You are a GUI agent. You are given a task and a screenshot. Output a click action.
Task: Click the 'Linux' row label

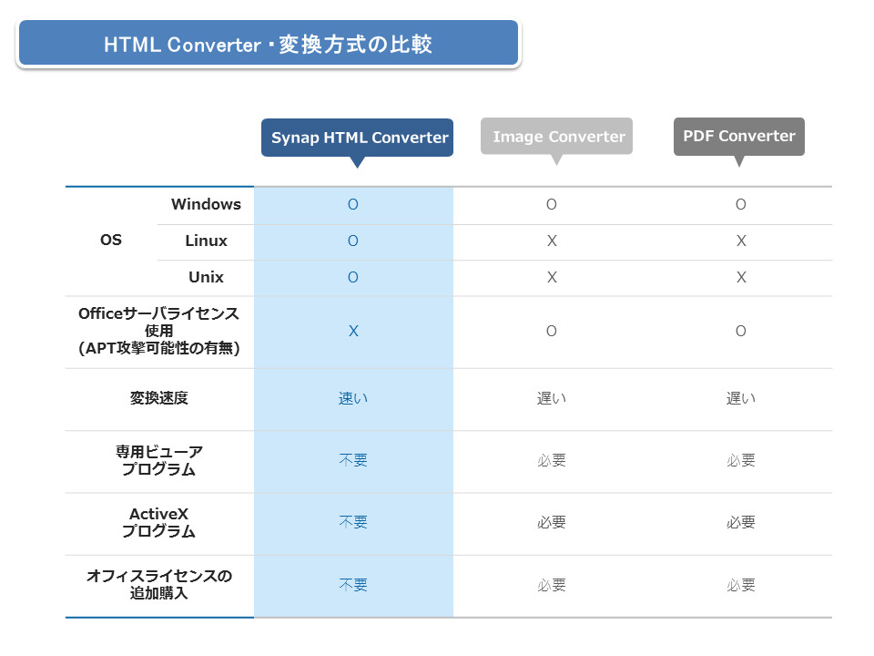coord(207,241)
